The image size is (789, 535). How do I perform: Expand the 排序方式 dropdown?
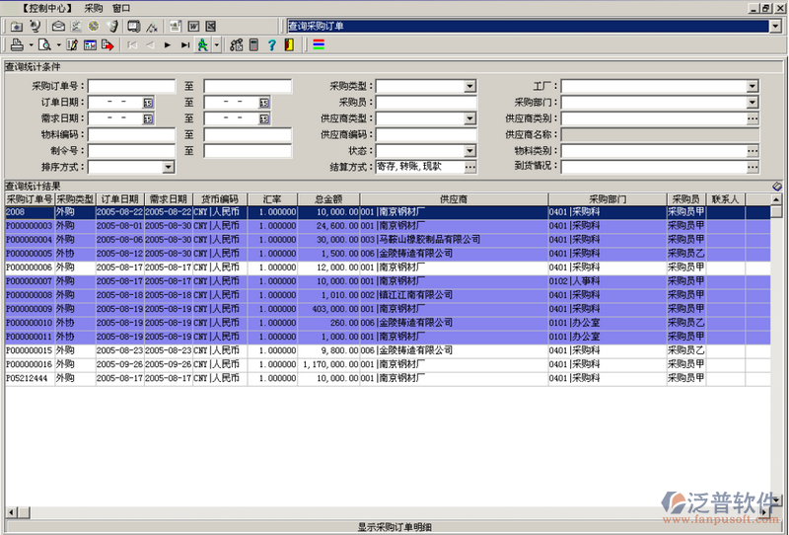(x=169, y=167)
